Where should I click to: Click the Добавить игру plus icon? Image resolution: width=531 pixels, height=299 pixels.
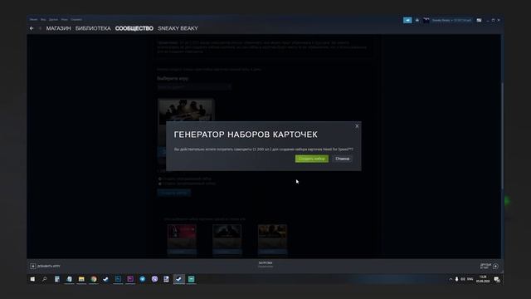click(x=33, y=266)
